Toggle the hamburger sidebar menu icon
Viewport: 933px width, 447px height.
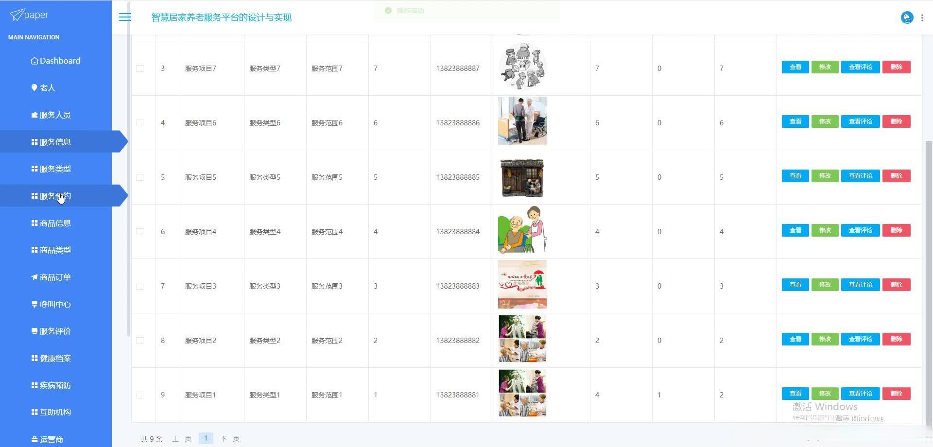pos(125,17)
